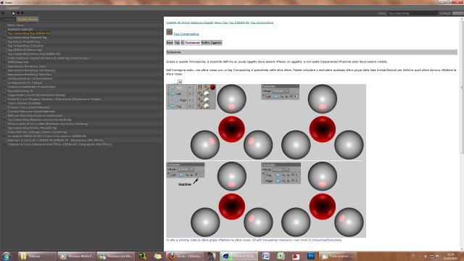
Task: Open the help home page icon
Action: pos(13,13)
